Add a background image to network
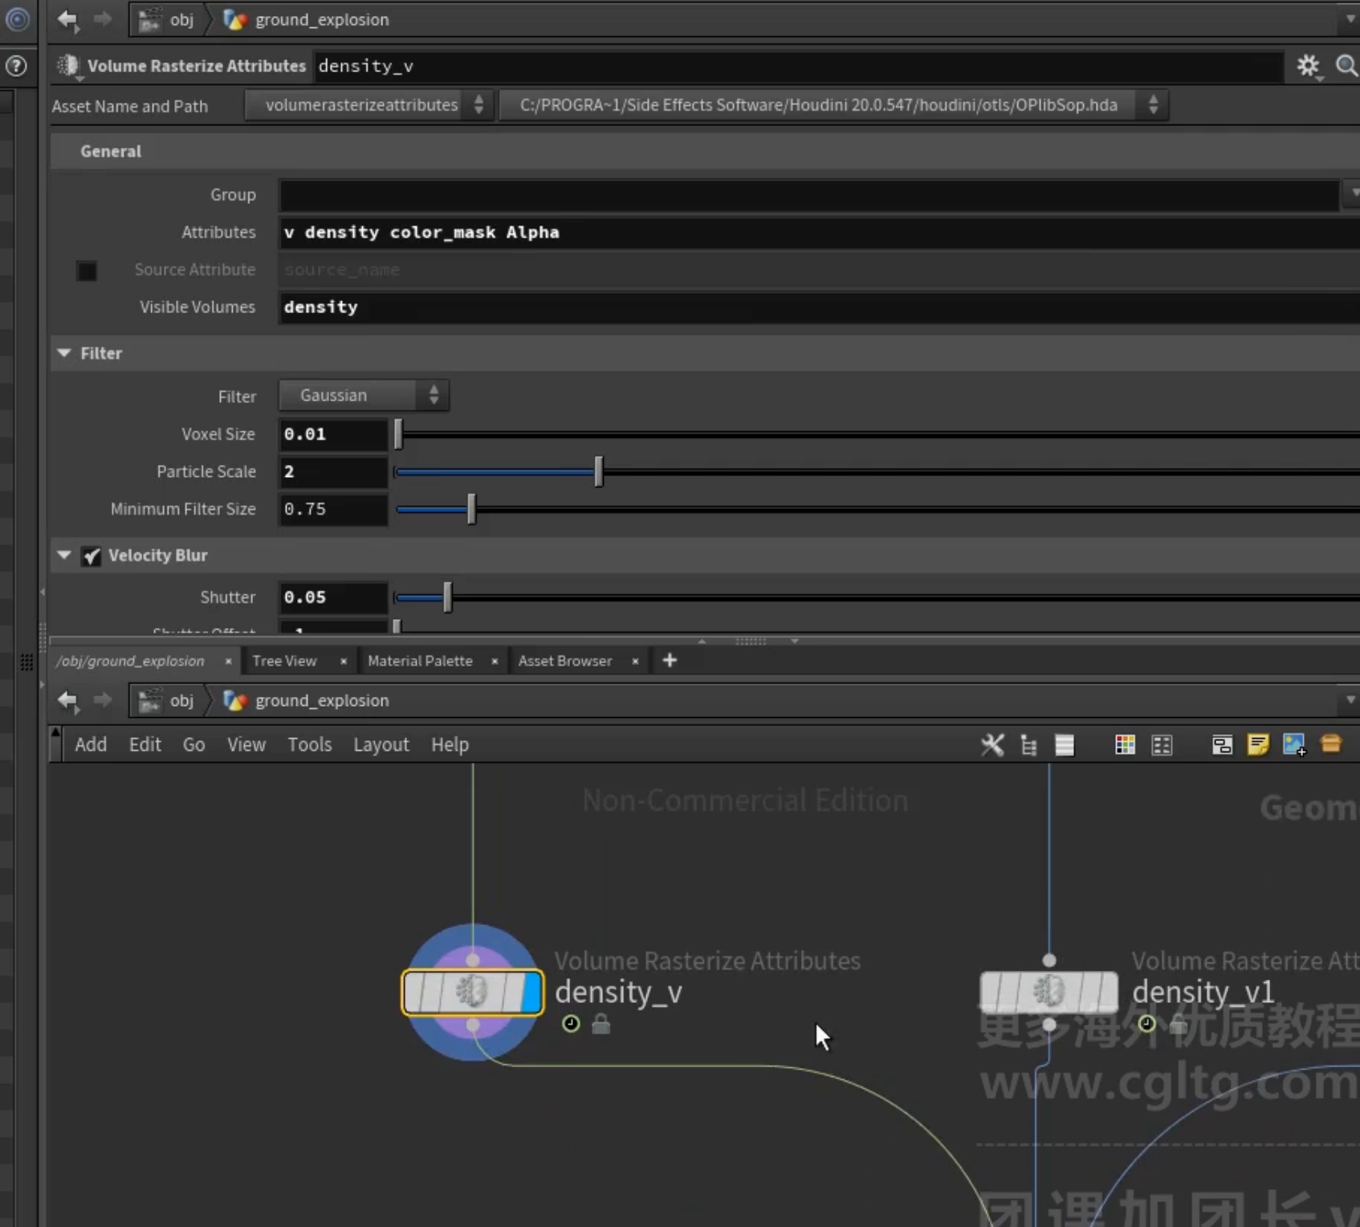The height and width of the screenshot is (1227, 1360). (x=1294, y=744)
